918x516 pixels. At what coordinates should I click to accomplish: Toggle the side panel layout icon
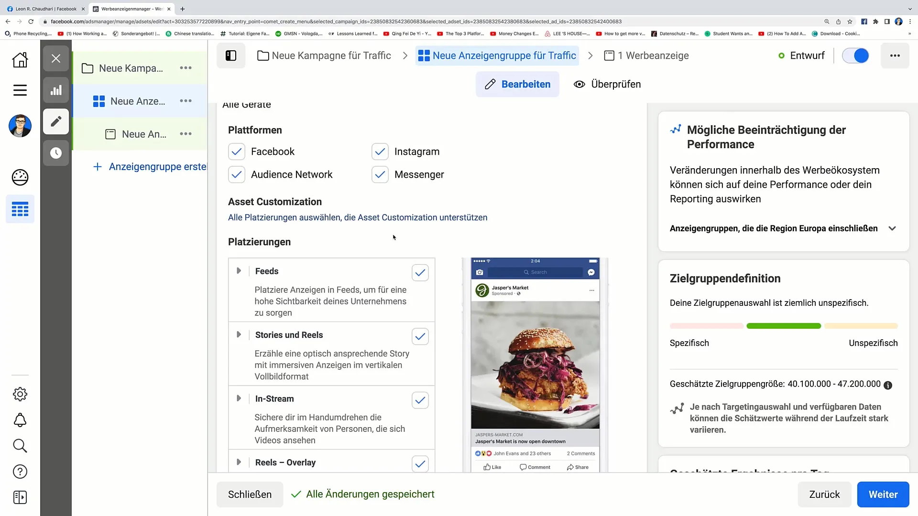pyautogui.click(x=231, y=55)
